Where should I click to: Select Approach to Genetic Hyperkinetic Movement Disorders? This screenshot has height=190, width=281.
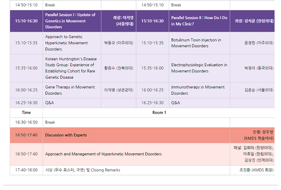tap(67, 43)
